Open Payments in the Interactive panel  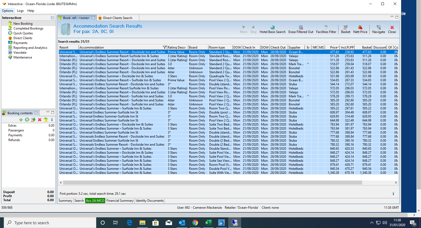pos(20,43)
